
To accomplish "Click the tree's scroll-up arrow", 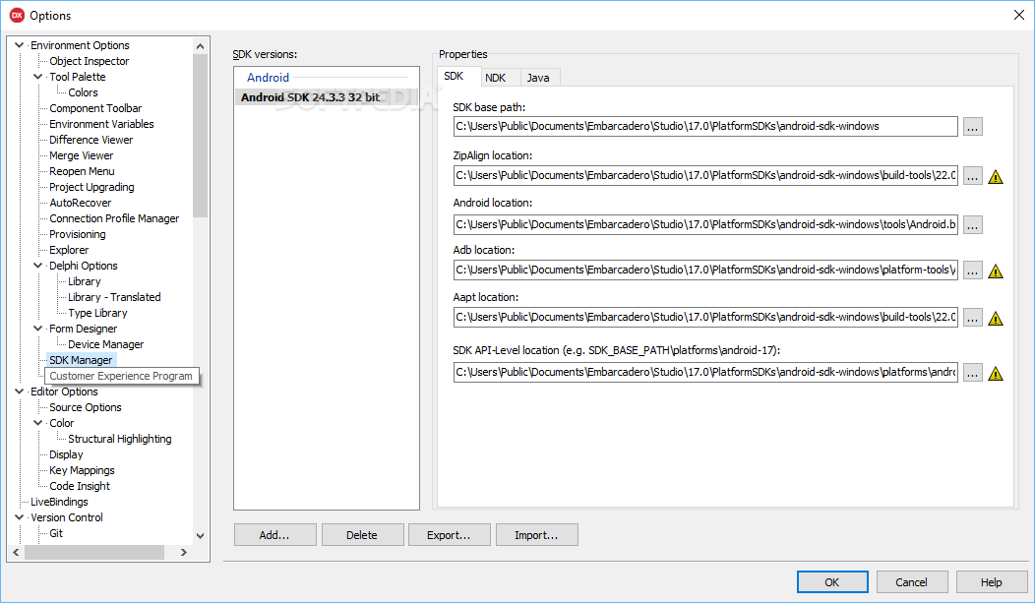I will (x=201, y=46).
